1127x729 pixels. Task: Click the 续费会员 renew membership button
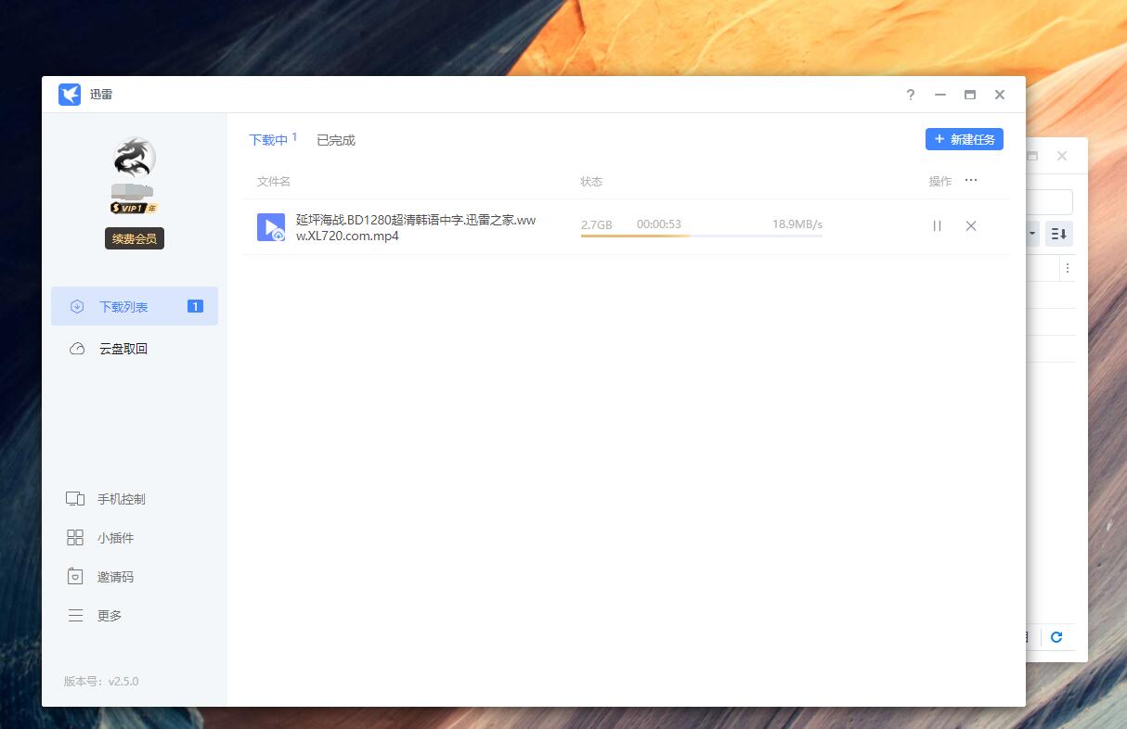point(134,237)
